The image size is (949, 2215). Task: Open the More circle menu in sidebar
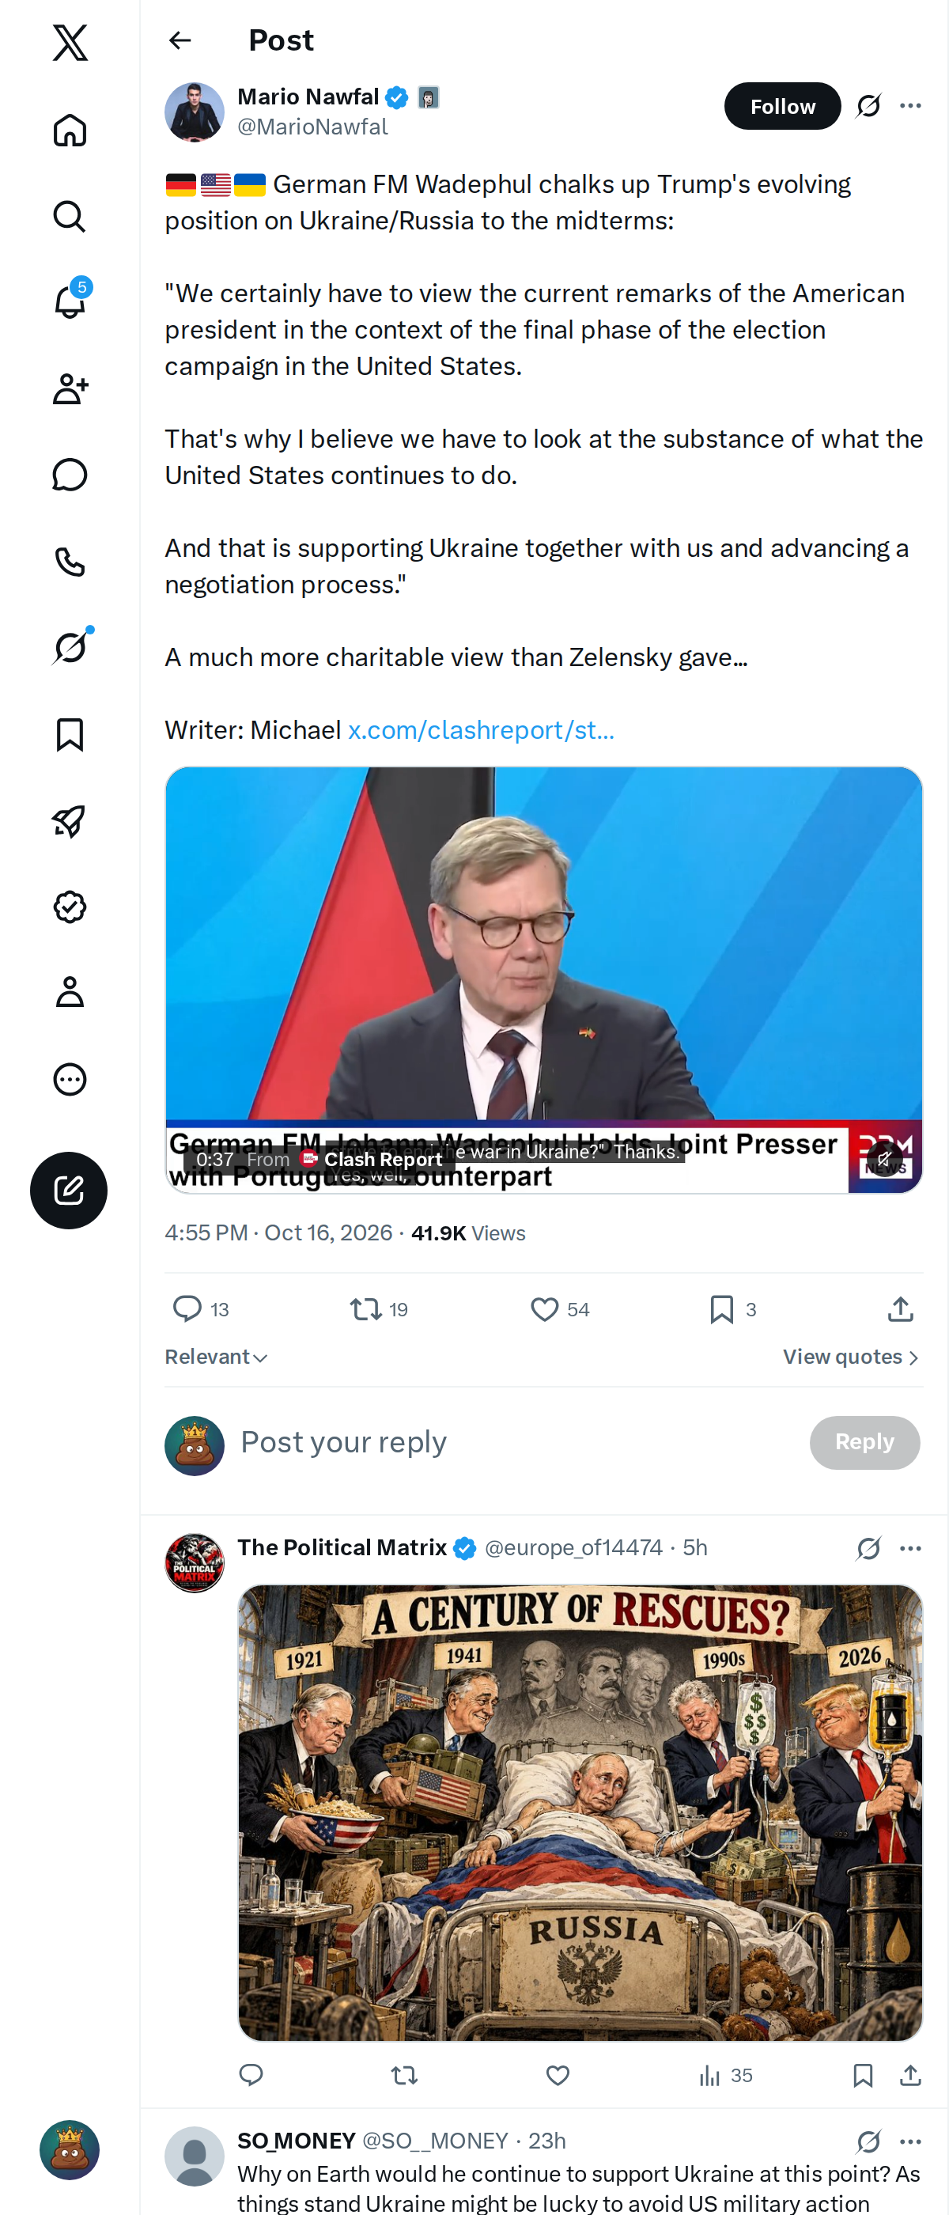tap(70, 1079)
